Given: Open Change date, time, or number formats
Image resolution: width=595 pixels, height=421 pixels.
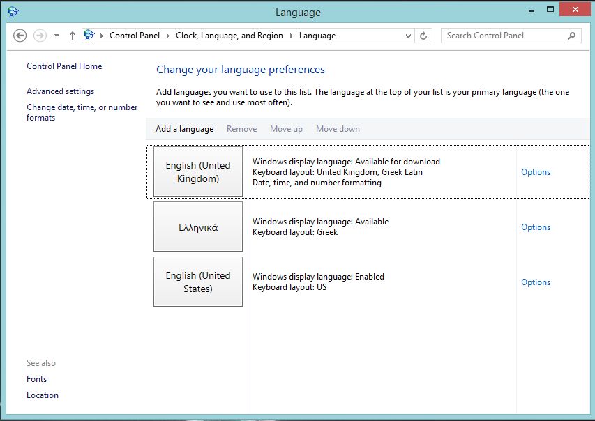Looking at the screenshot, I should pyautogui.click(x=82, y=113).
